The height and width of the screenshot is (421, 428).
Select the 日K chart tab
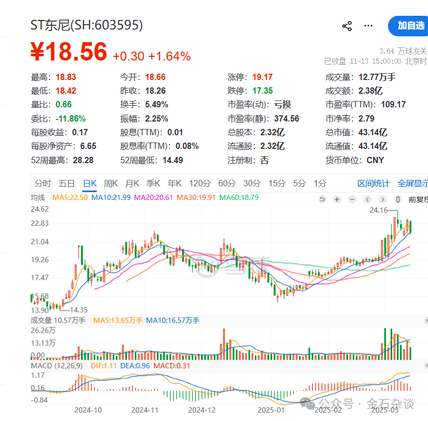90,183
